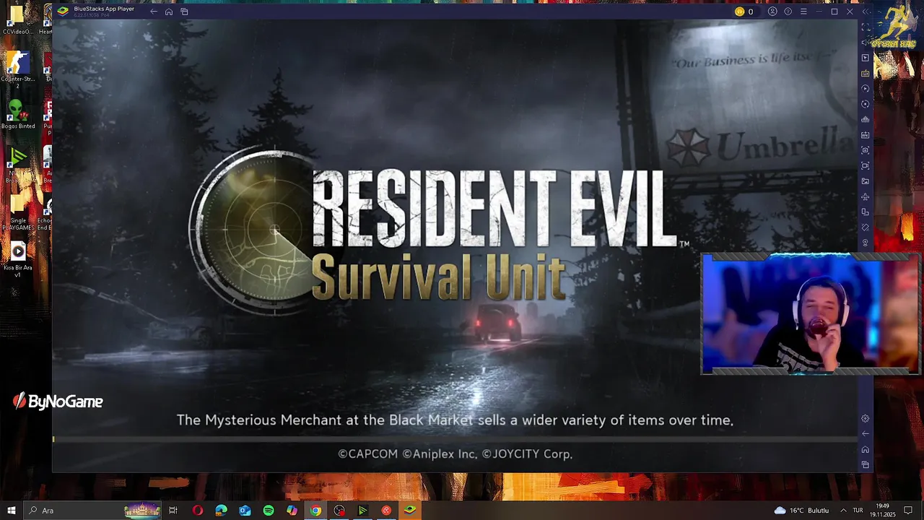Image resolution: width=924 pixels, height=520 pixels.
Task: Click the Android back arrow at sidebar bottom
Action: (866, 434)
